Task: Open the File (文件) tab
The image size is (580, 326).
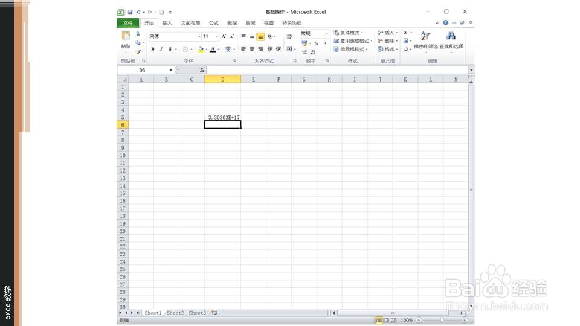Action: coord(128,23)
